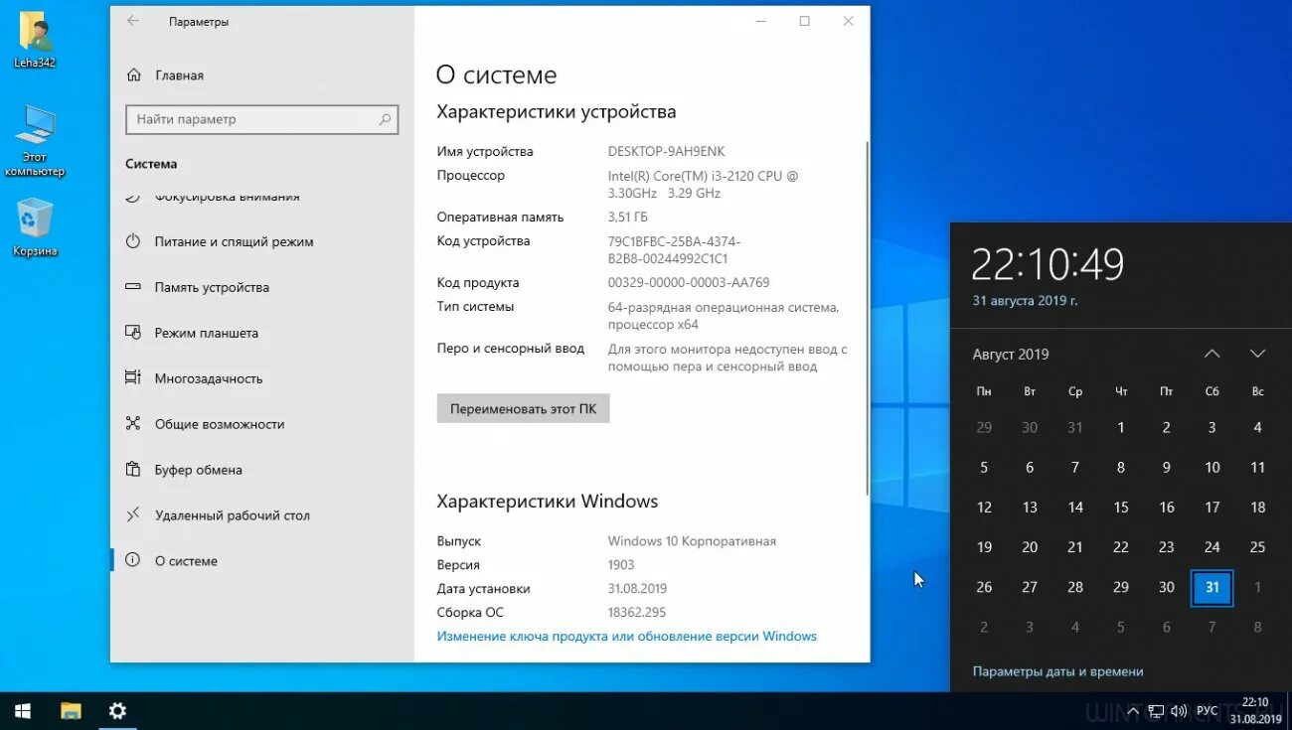Click the DESKTOP-9AH9ENK device name
This screenshot has width=1292, height=730.
[666, 152]
